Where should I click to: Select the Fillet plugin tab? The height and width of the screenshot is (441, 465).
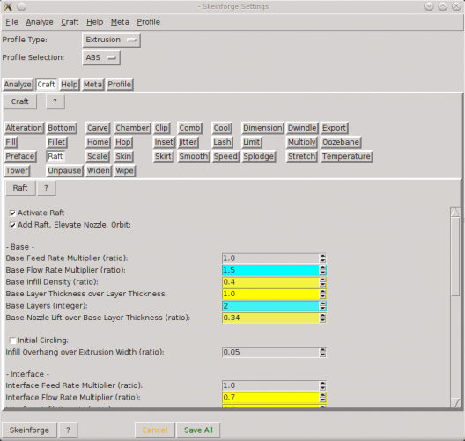coord(56,142)
